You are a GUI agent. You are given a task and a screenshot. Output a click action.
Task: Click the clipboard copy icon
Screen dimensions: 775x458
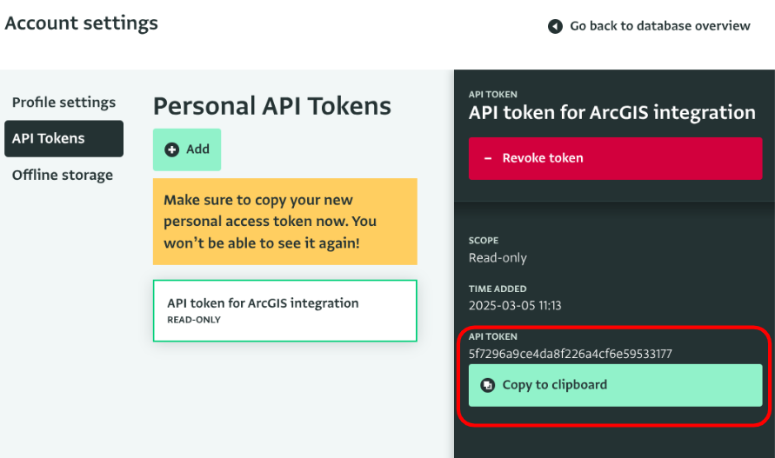488,385
